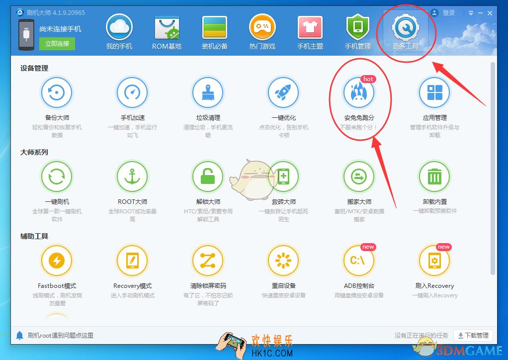The height and width of the screenshot is (360, 508).
Task: Open 我的手机 cloud icon
Action: tap(119, 27)
